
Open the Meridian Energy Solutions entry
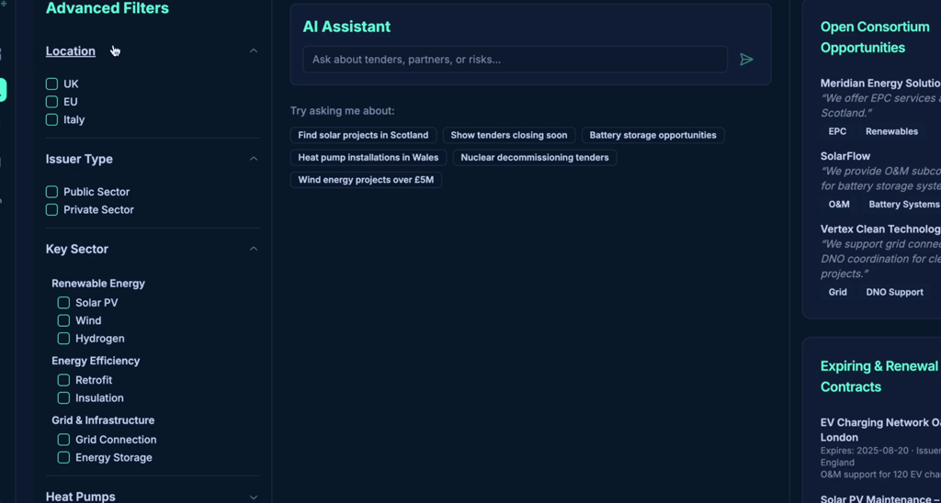880,84
